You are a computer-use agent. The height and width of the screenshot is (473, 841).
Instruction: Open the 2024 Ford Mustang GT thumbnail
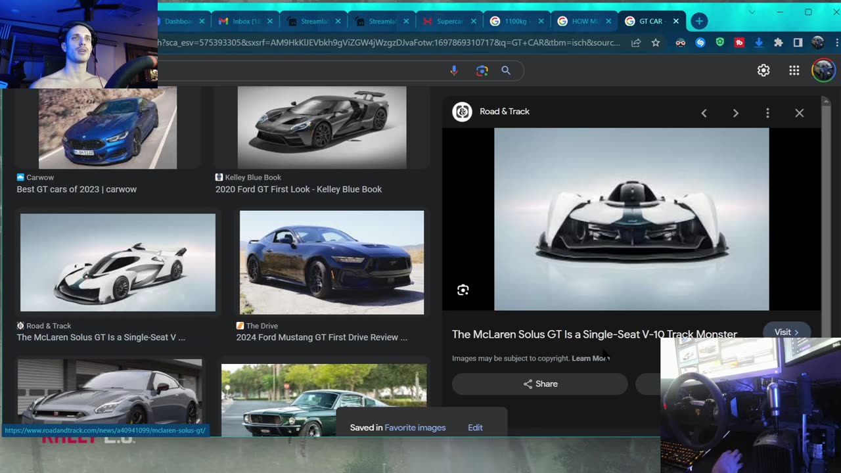click(x=332, y=262)
